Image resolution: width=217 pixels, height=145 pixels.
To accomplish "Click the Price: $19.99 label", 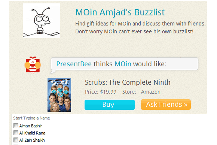I will pos(101,92).
